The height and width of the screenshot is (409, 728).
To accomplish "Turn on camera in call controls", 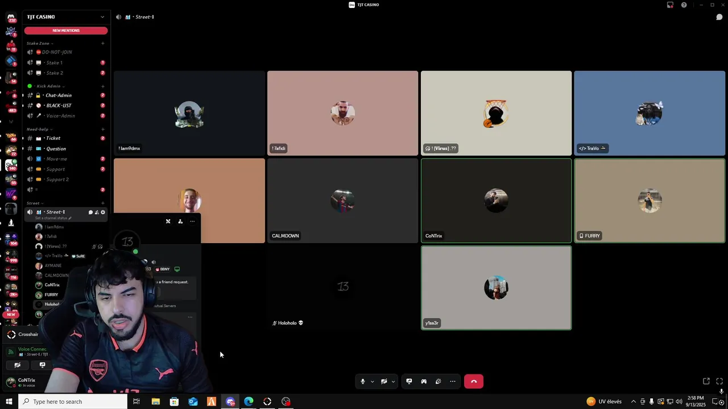I will (384, 382).
